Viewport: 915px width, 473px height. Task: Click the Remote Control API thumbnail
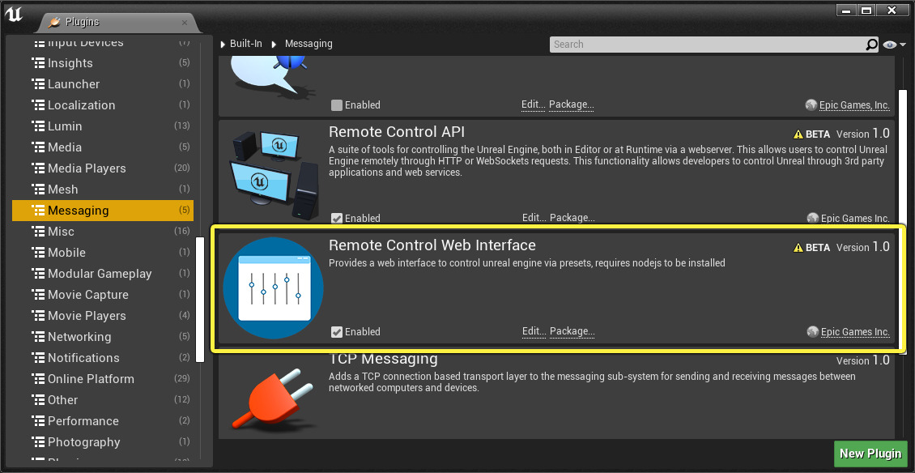[274, 174]
